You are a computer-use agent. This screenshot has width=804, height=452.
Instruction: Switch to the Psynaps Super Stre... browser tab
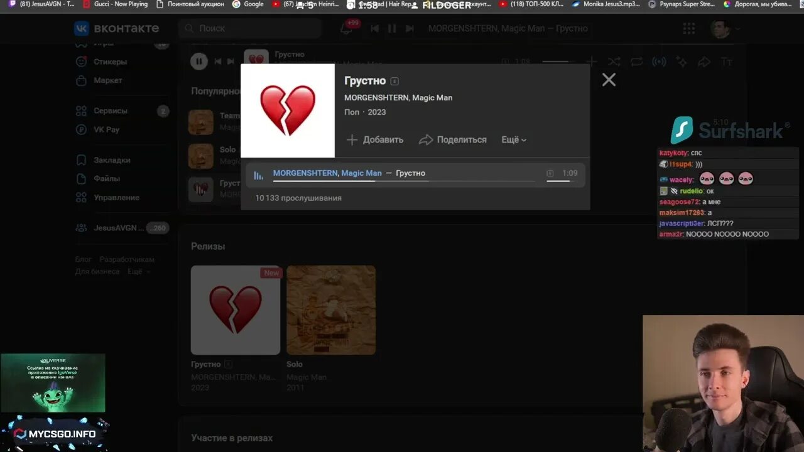click(682, 4)
